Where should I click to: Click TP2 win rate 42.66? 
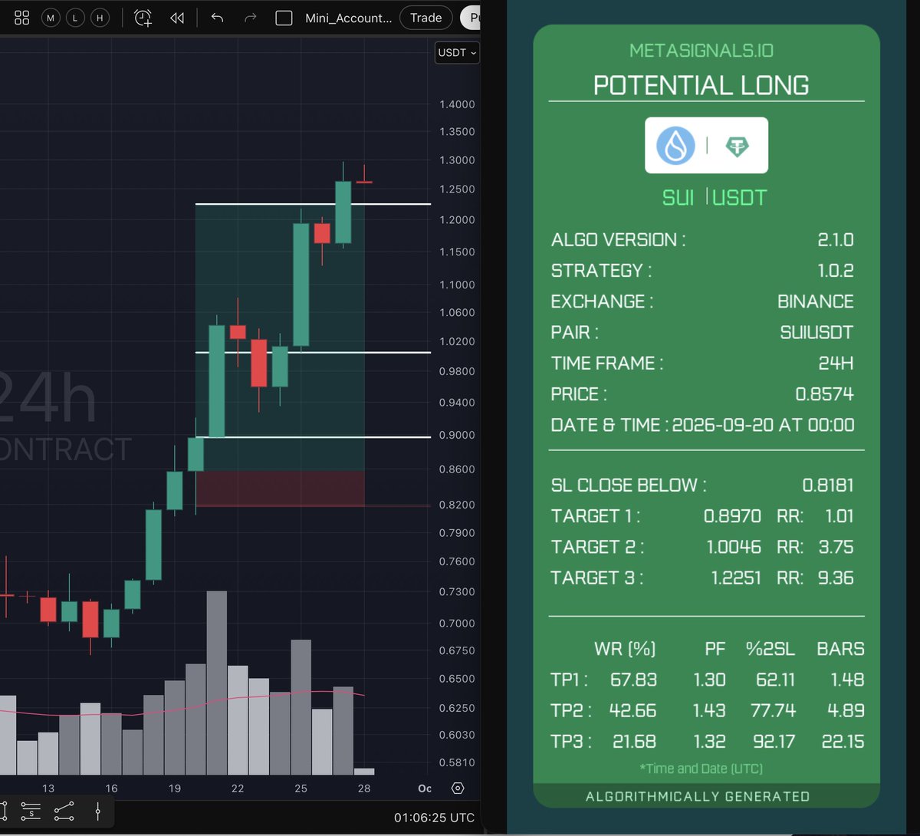pyautogui.click(x=632, y=710)
